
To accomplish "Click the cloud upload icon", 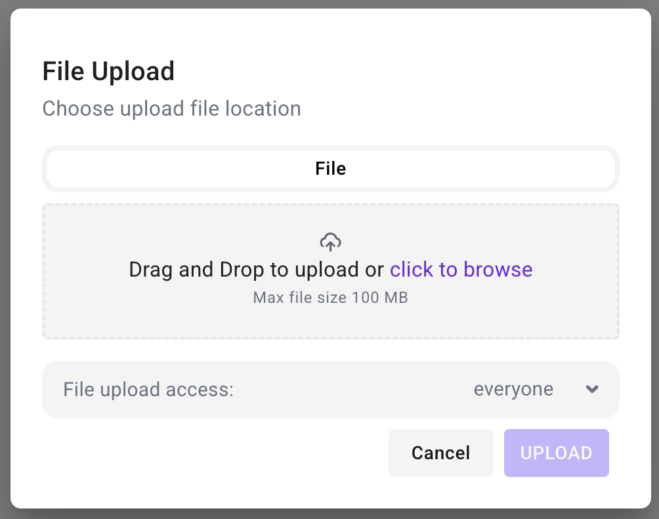I will (x=330, y=242).
